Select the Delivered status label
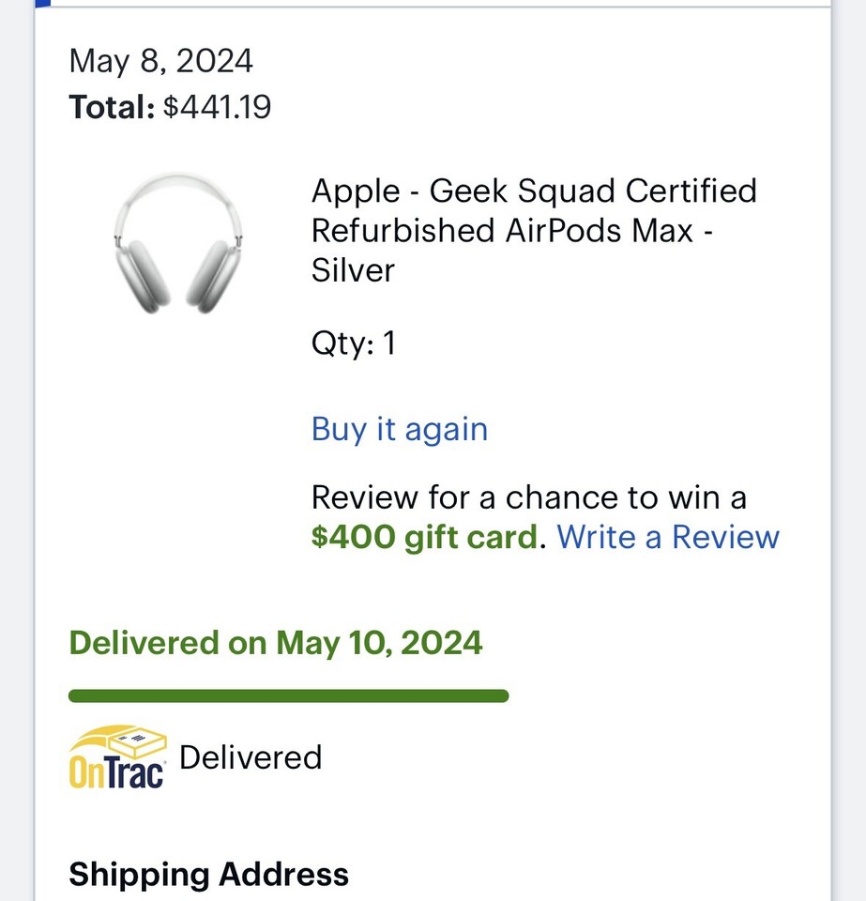The image size is (866, 901). pos(251,757)
